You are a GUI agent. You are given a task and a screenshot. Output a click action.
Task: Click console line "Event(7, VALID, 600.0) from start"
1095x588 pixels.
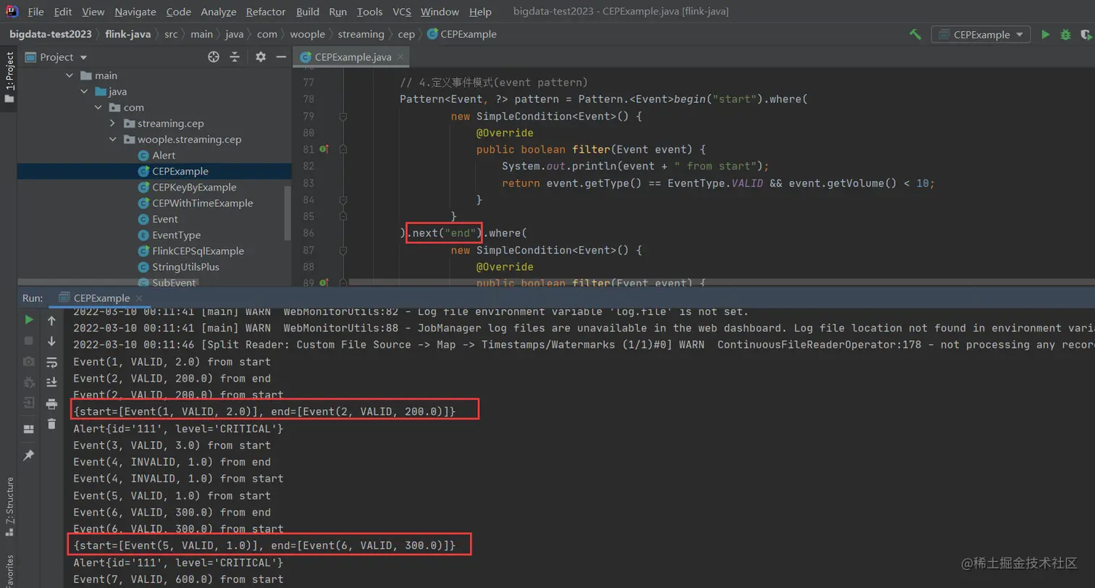178,579
